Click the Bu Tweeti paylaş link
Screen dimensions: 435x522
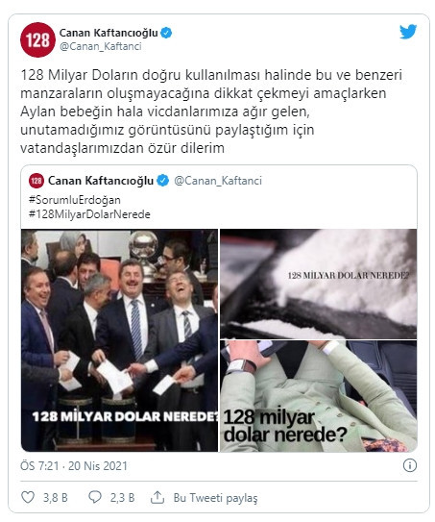coord(215,498)
